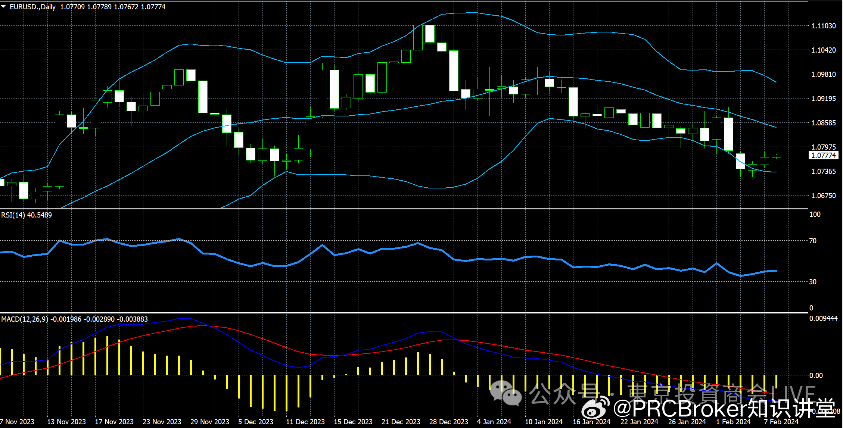Click the EURUSD.,Daily chart title
Screen dimensions: 843x428
click(32, 7)
